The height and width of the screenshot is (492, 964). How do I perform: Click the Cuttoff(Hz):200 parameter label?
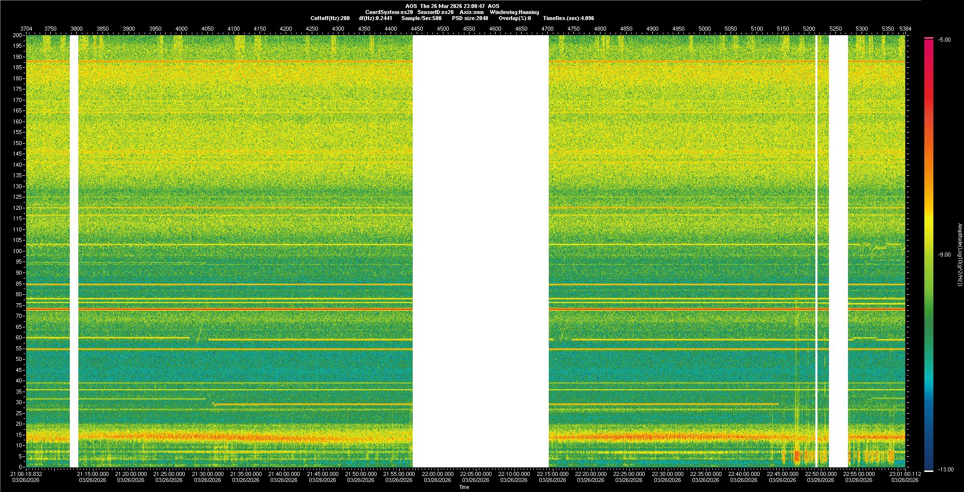coord(330,18)
